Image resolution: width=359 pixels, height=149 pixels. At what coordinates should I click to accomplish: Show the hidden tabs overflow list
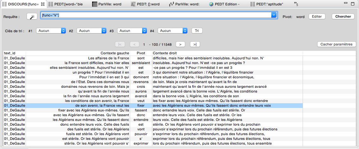point(296,4)
